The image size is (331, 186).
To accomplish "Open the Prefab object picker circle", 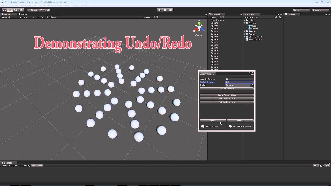I will [253, 85].
